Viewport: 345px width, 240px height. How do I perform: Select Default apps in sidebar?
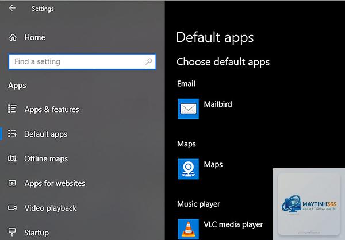click(x=45, y=134)
